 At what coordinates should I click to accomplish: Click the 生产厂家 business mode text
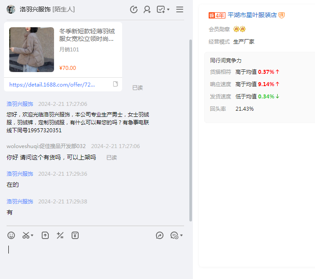point(244,42)
